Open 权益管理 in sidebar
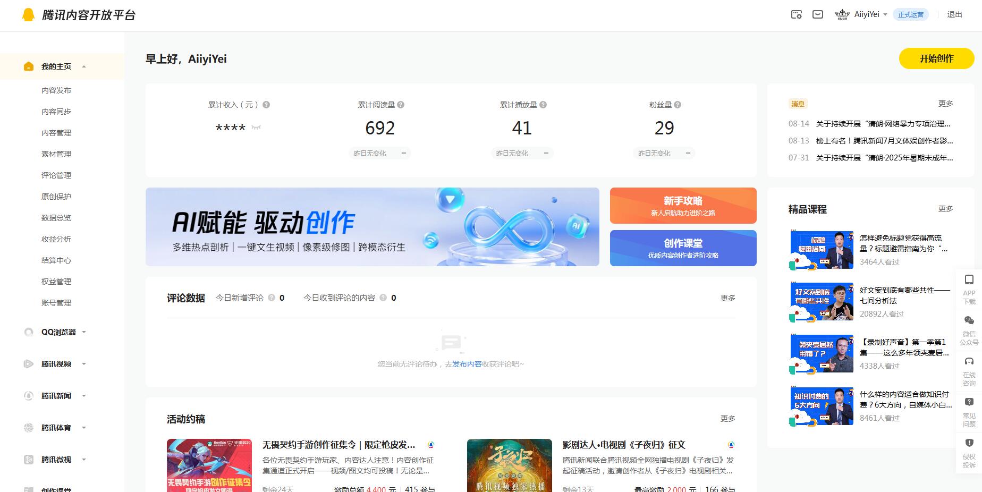 56,282
